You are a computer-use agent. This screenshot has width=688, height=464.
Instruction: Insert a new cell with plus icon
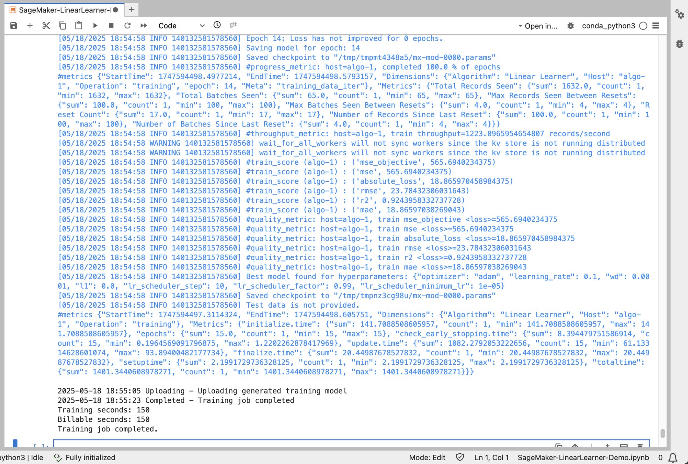(30, 26)
